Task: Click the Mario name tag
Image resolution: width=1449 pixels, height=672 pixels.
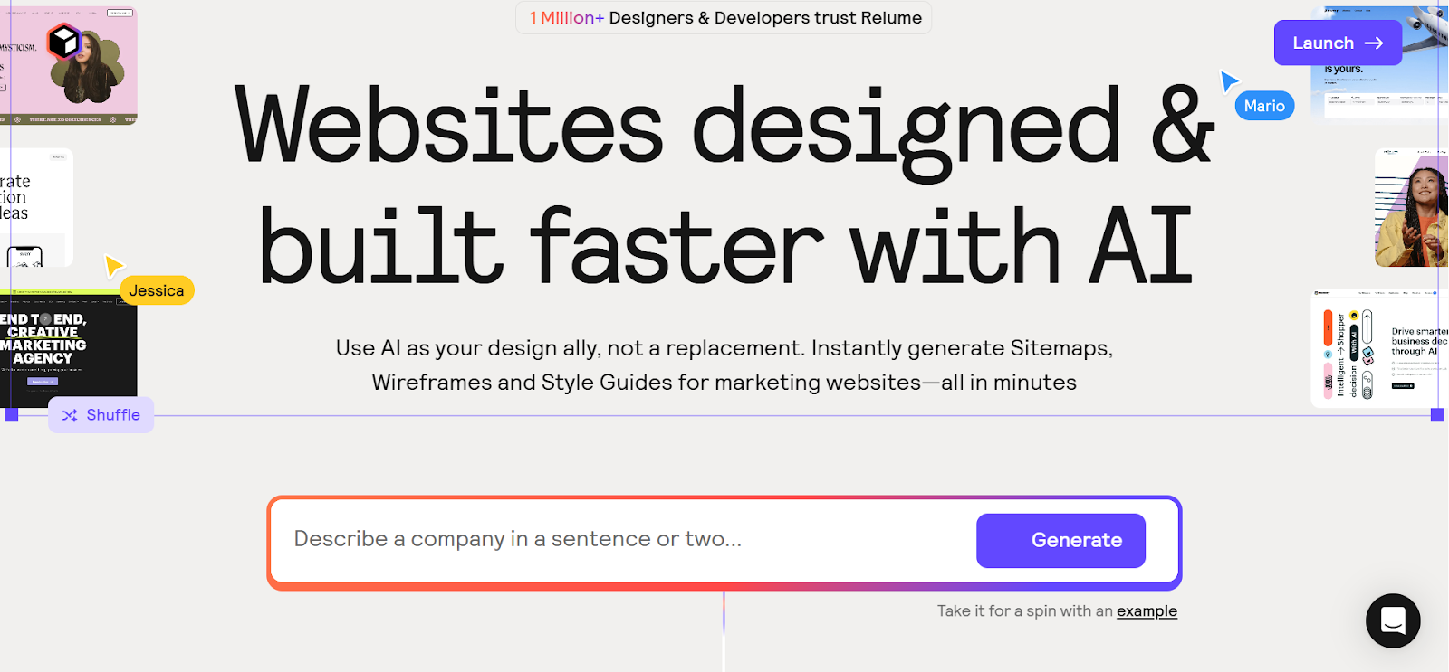Action: click(x=1264, y=106)
